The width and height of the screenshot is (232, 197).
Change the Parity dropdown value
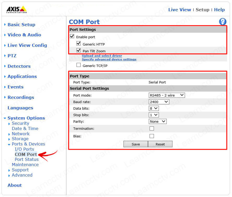(x=157, y=121)
